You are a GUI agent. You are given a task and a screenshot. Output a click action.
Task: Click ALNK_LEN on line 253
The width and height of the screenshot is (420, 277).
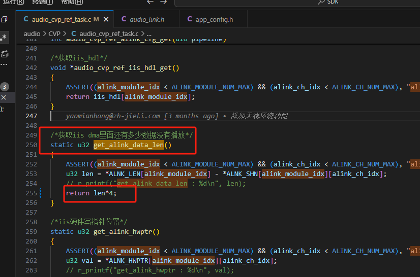coord(125,174)
